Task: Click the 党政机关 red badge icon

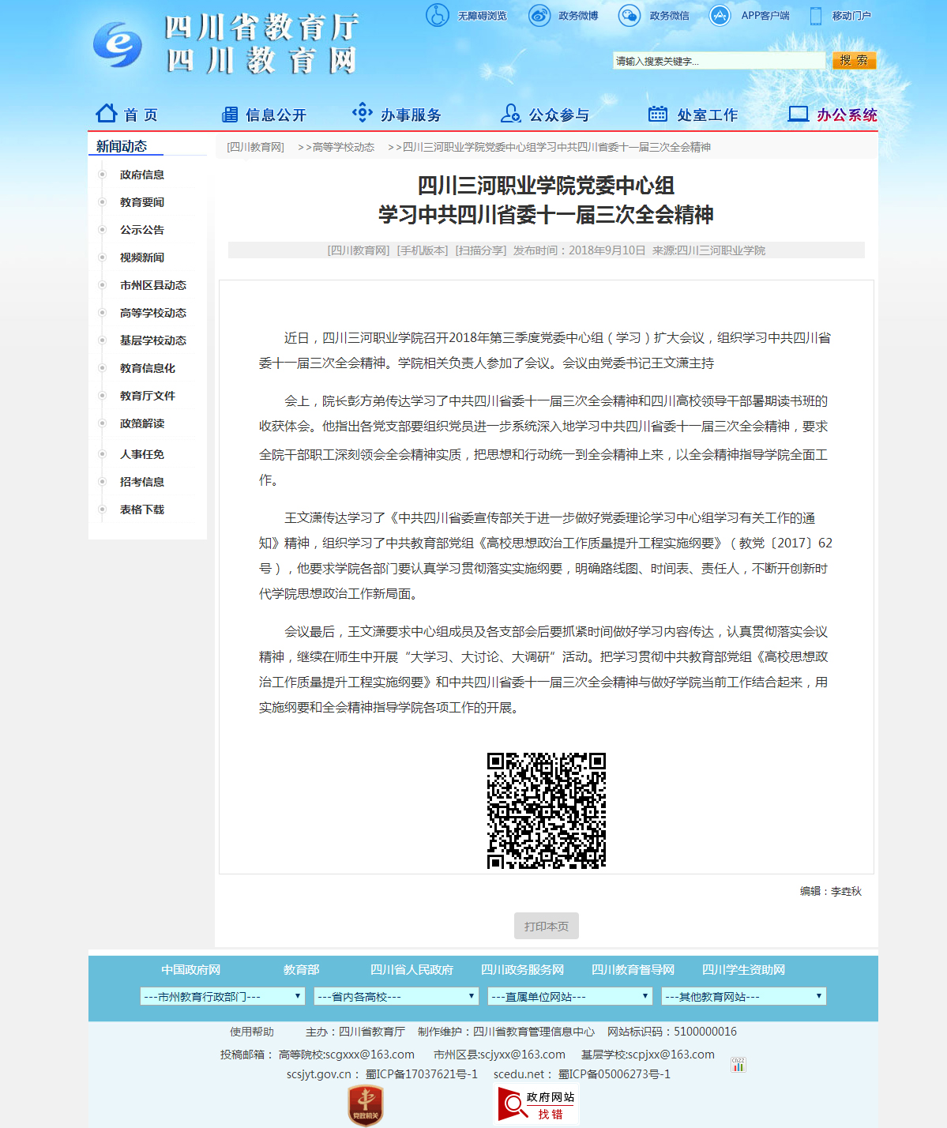Action: click(366, 1104)
